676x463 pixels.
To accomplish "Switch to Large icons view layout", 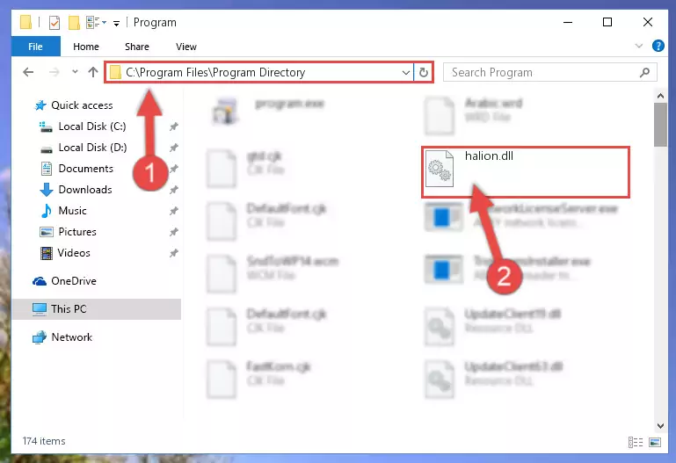I will (x=654, y=442).
